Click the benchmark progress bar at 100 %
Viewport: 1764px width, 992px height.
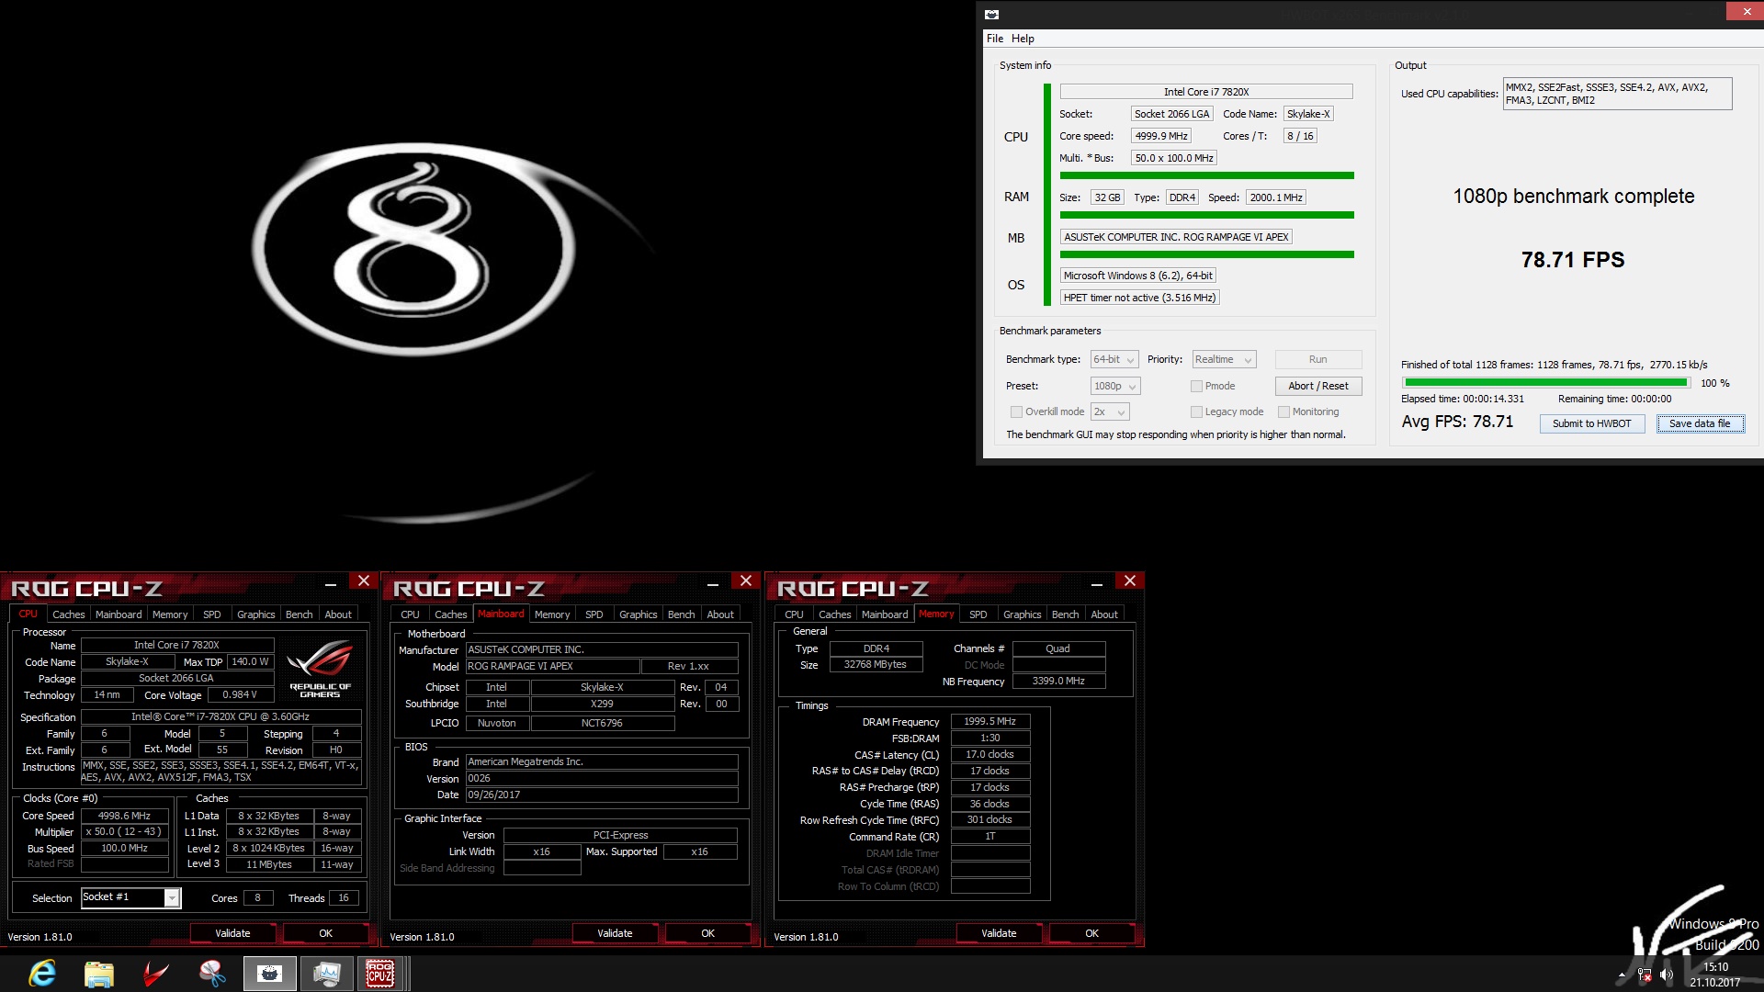click(x=1545, y=382)
